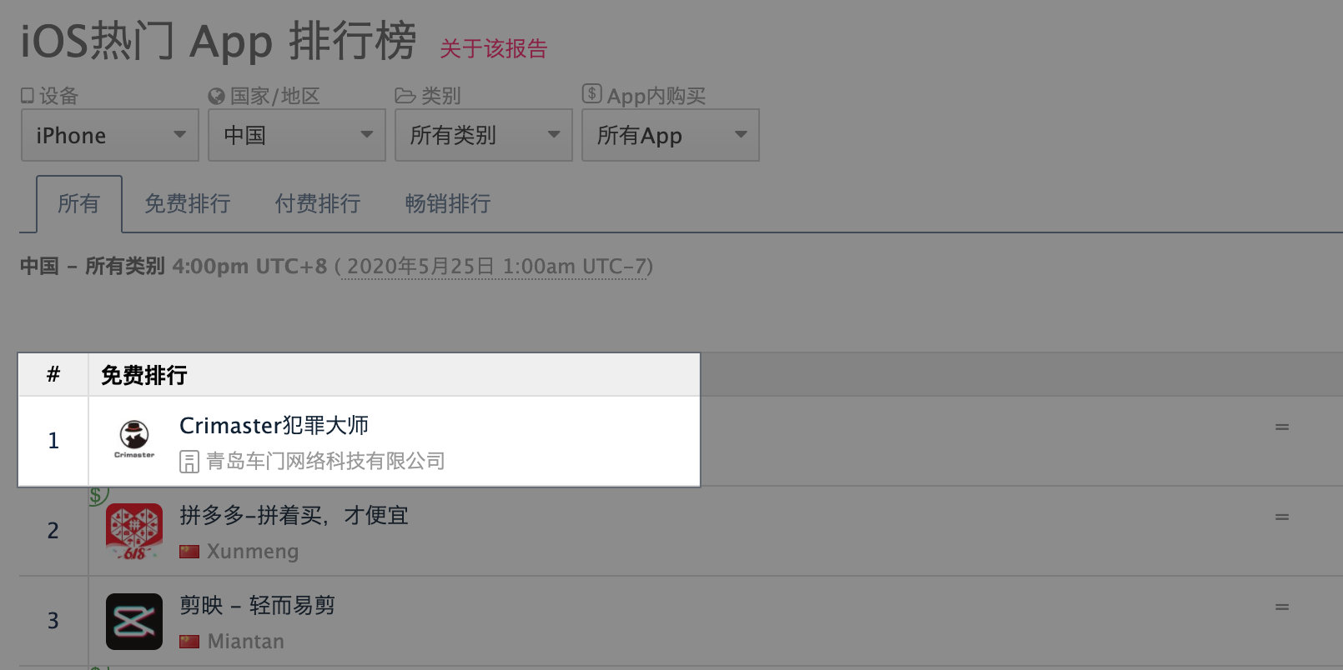The image size is (1343, 670).
Task: Open the Crimaster犯罪大师 app title link
Action: pos(274,426)
